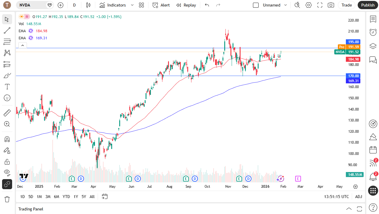Select the trend line drawing tool
This screenshot has width=379, height=214.
(x=7, y=30)
